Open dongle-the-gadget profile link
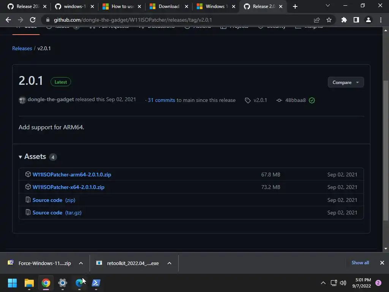The image size is (389, 292). click(x=51, y=99)
